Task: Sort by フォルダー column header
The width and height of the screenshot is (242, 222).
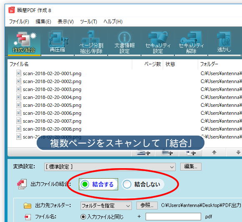Action: point(220,64)
